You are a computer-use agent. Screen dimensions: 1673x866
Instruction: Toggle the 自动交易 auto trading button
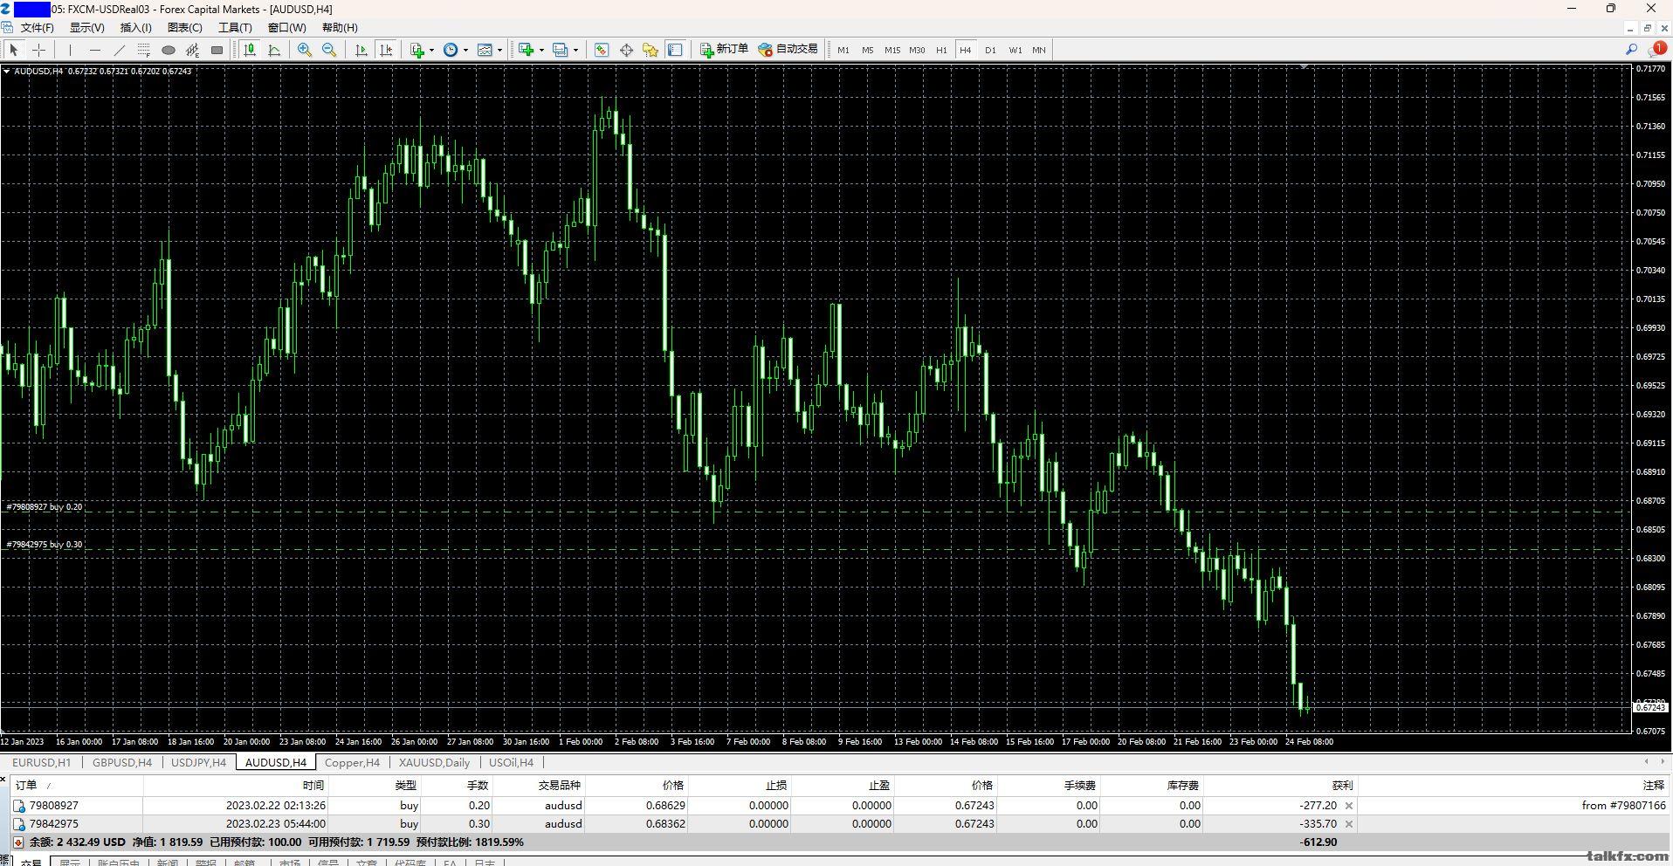pos(788,50)
